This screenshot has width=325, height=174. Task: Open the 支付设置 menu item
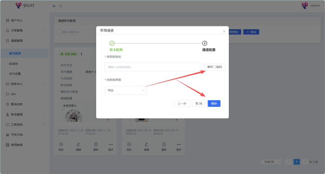(15, 74)
